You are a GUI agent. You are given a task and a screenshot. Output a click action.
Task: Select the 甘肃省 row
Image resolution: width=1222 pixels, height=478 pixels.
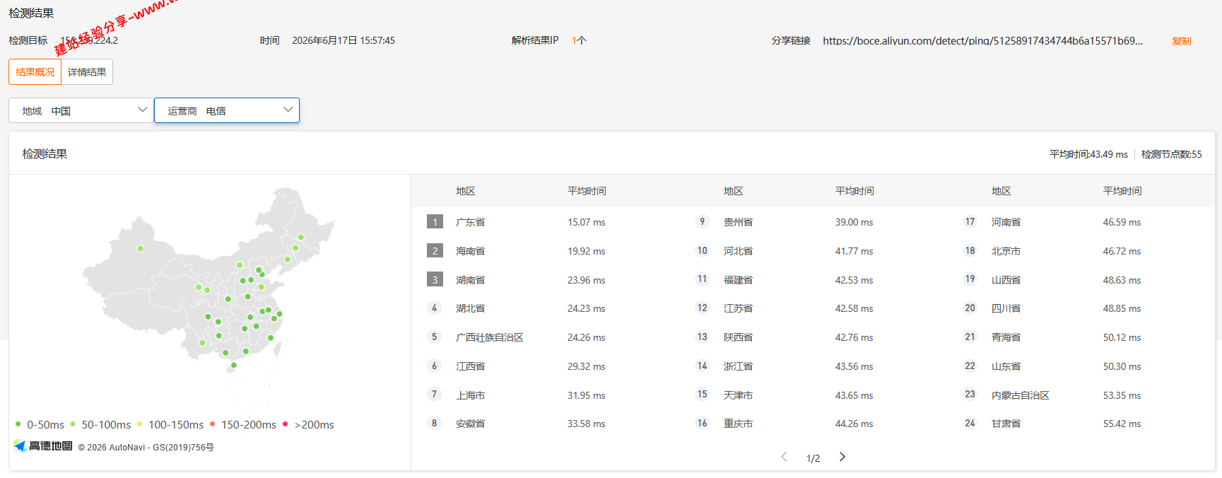click(x=1081, y=424)
